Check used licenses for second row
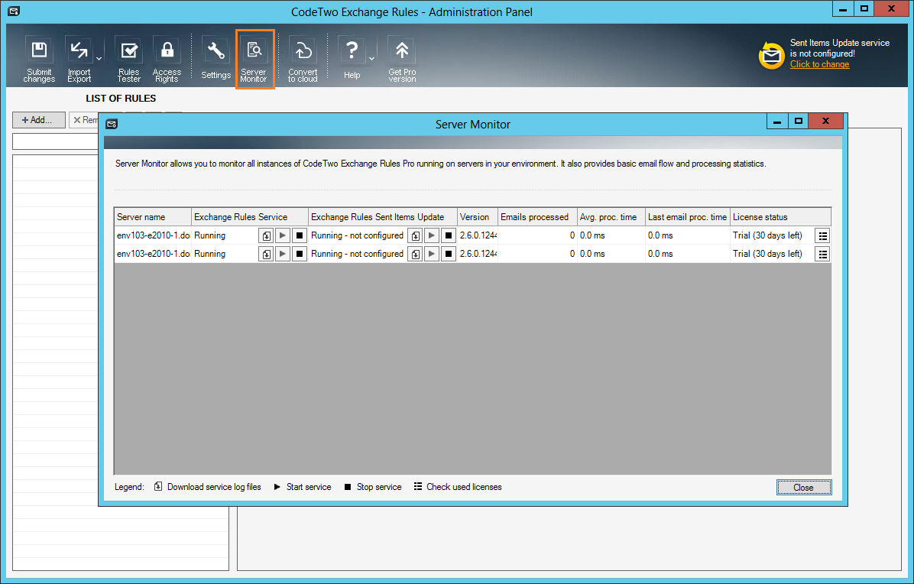The width and height of the screenshot is (914, 584). pos(822,254)
